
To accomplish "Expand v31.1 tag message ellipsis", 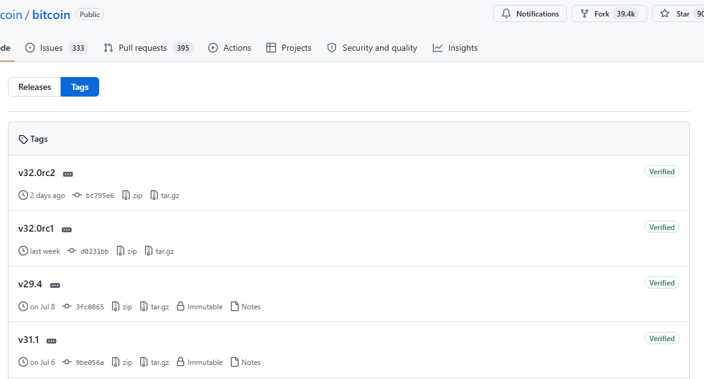I will click(51, 341).
